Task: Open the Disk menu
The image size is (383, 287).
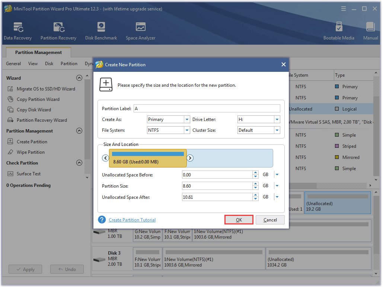Action: 49,64
